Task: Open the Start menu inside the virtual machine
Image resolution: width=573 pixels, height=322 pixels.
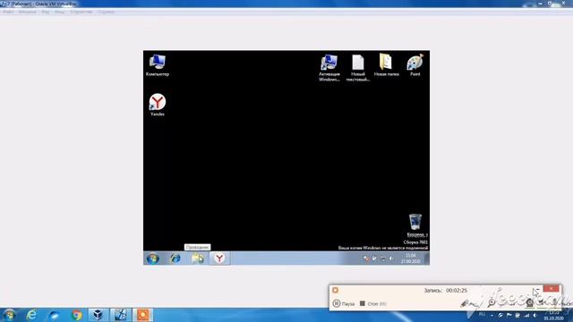Action: (153, 258)
